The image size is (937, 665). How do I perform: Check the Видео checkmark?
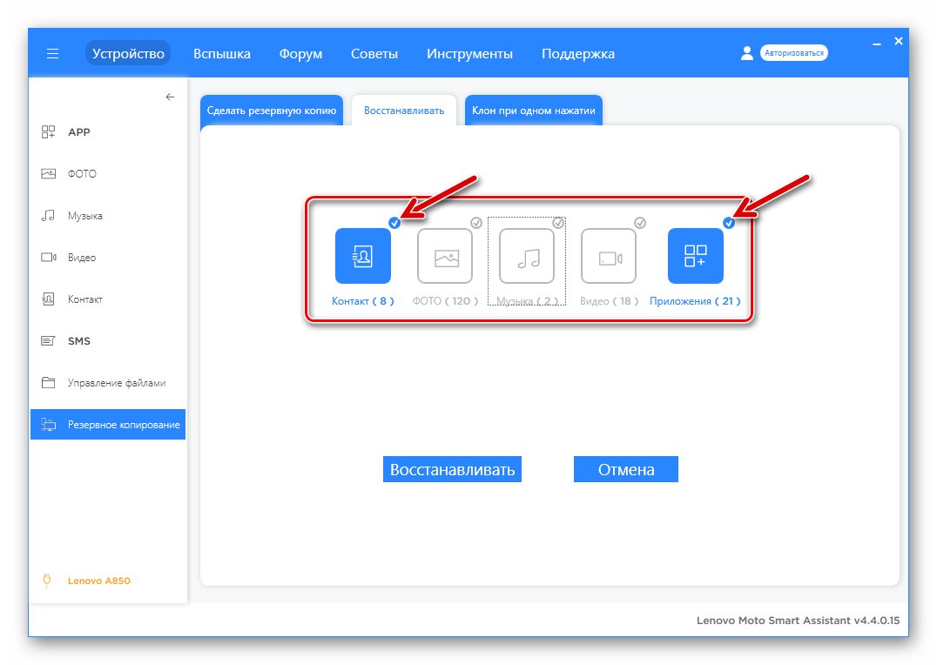(640, 223)
